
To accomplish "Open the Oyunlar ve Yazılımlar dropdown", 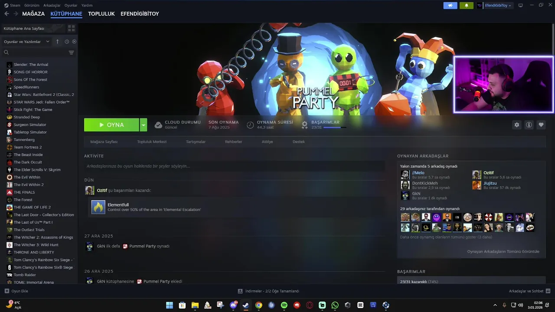I will coord(26,42).
